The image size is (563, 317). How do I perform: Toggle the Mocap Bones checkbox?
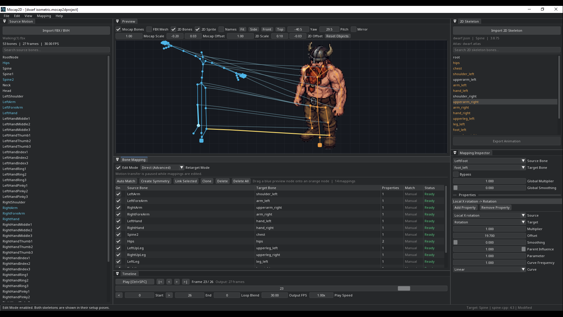[118, 29]
